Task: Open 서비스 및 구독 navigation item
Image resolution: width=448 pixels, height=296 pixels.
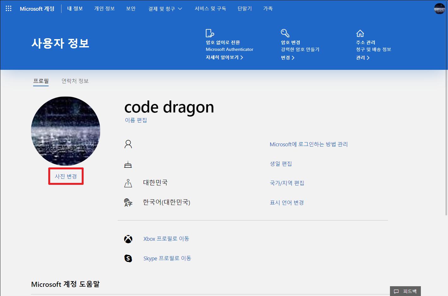Action: tap(210, 9)
